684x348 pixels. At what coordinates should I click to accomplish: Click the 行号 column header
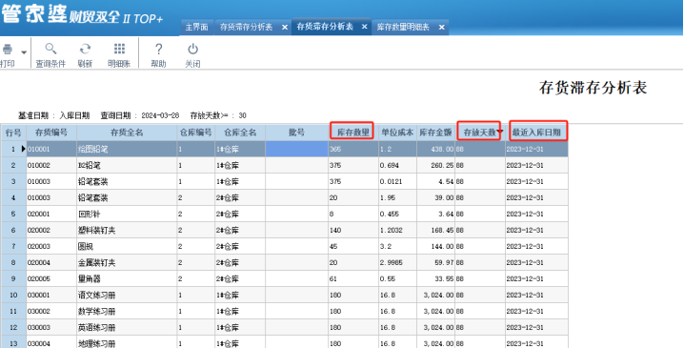(13, 133)
